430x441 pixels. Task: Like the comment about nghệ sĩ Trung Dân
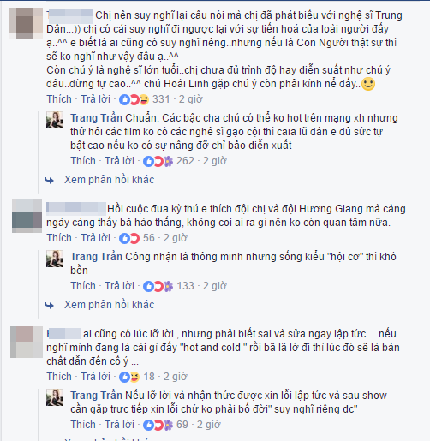coord(59,99)
